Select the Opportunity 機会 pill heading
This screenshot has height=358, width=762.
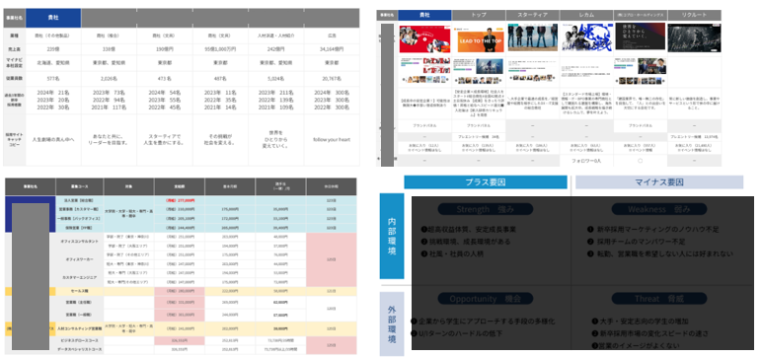[x=486, y=298]
